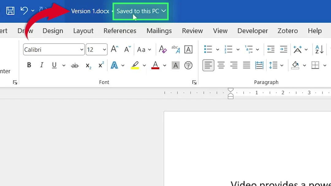Decrease paragraph indent

coord(271,49)
